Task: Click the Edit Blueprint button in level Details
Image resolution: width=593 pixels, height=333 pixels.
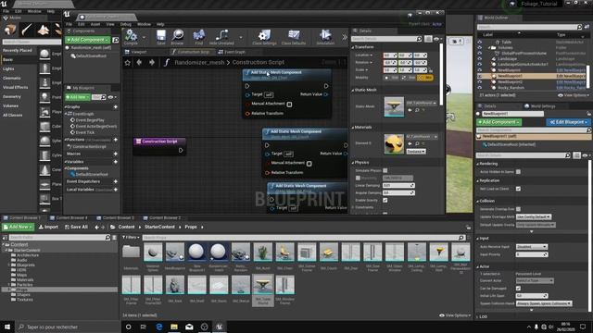Action: pyautogui.click(x=568, y=122)
